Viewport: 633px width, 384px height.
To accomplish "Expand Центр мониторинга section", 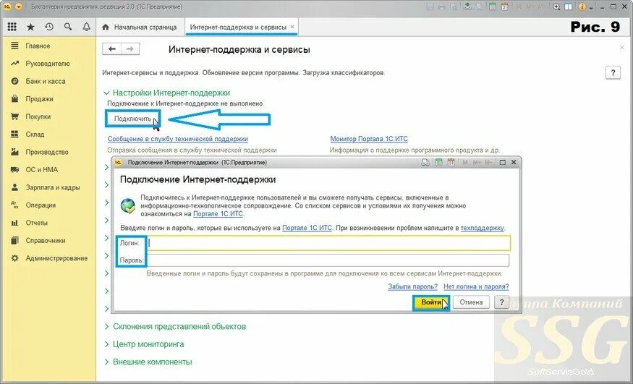I will [144, 344].
